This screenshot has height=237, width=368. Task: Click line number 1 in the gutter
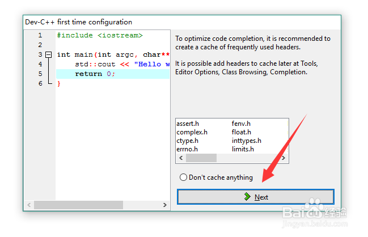coord(40,35)
